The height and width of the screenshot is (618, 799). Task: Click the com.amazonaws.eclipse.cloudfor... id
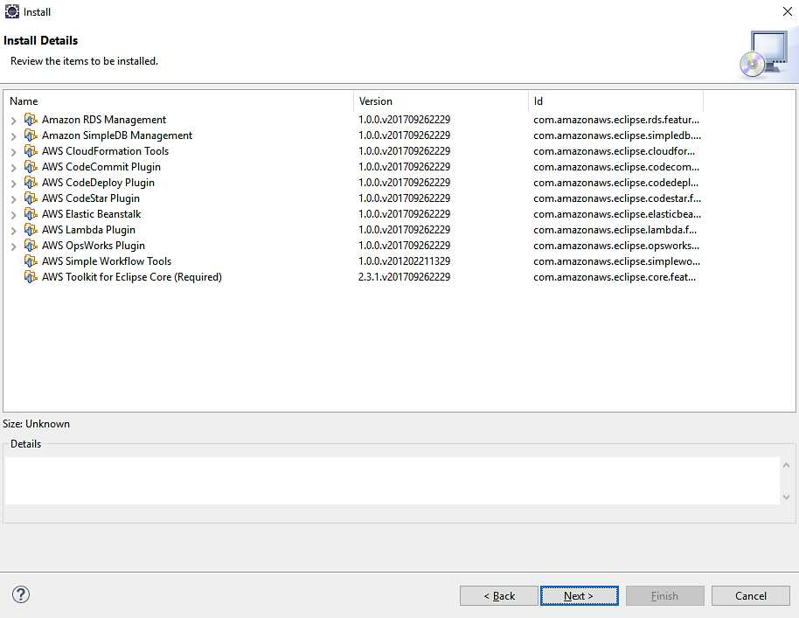614,151
